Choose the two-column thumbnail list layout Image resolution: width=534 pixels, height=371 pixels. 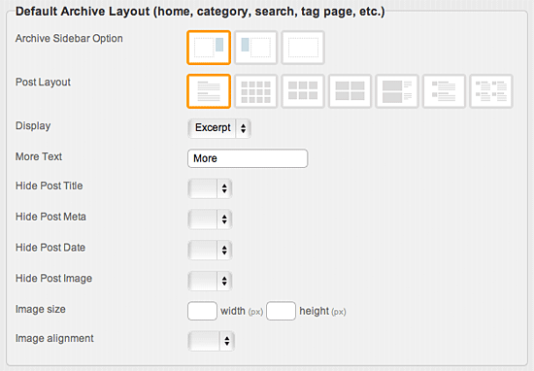pos(491,91)
